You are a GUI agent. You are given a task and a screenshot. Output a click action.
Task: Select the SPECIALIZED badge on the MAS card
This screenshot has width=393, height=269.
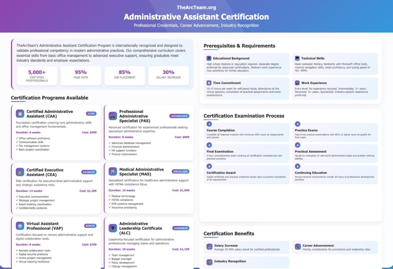(180, 171)
